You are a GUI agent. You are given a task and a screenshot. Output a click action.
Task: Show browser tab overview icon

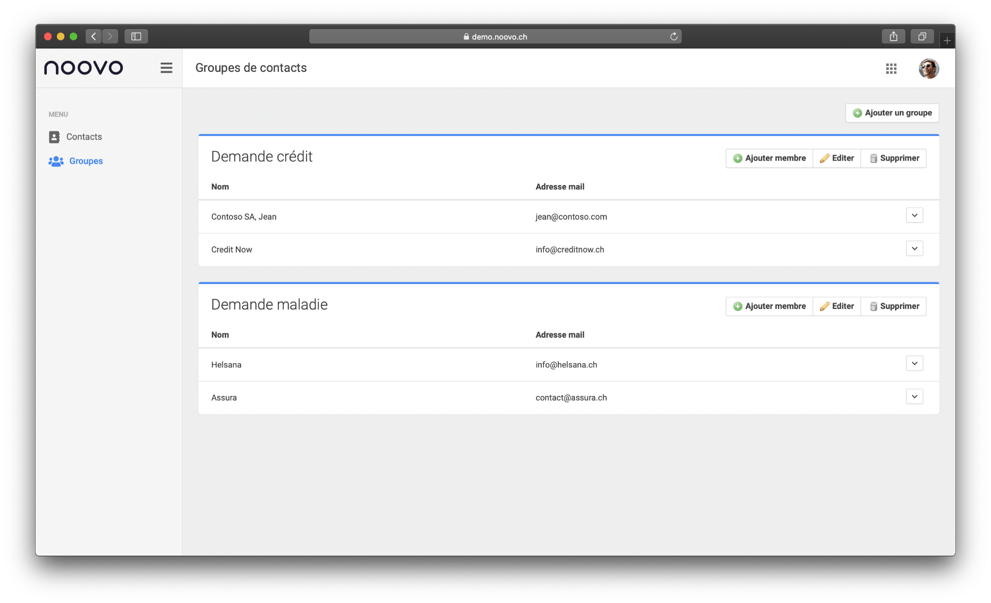922,37
